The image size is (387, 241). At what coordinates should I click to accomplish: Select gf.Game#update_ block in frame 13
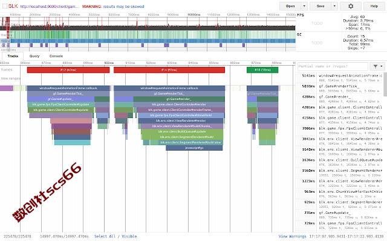click(x=60, y=99)
